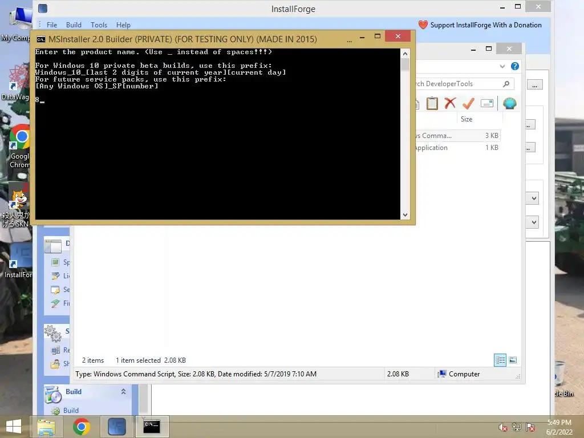Open Google Chrome from the taskbar
This screenshot has width=584, height=438.
point(82,427)
